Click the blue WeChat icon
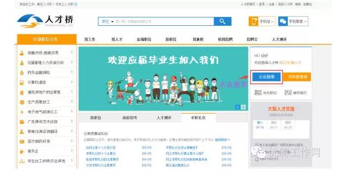Image resolution: width=342 pixels, height=190 pixels. click(x=283, y=21)
